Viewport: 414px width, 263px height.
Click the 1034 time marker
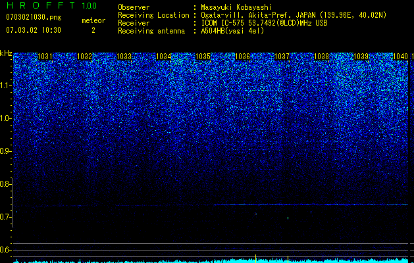[164, 57]
